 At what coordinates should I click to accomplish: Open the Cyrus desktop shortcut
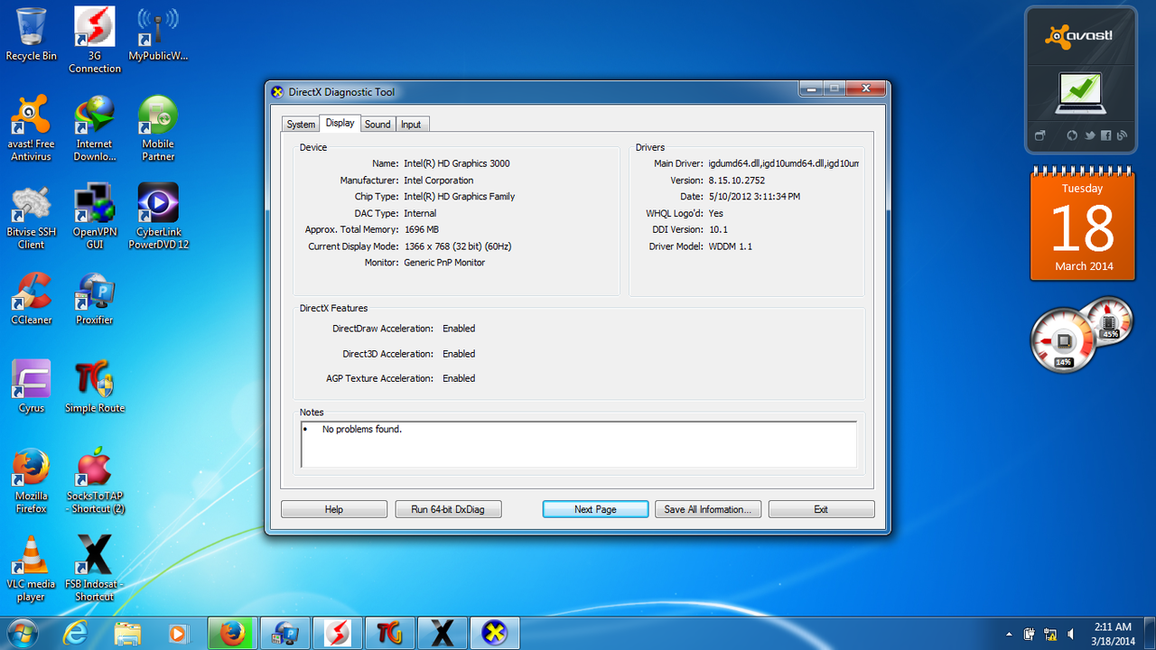pos(31,386)
